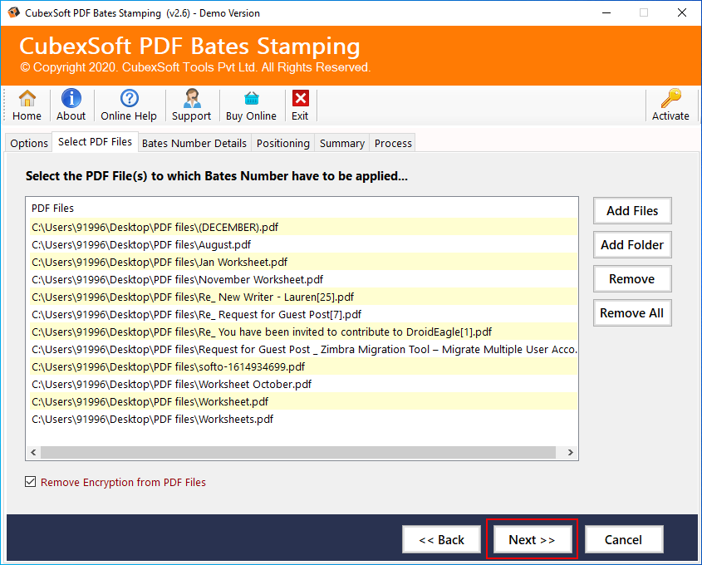Viewport: 702px width, 565px height.
Task: Open the Buy Online basket icon
Action: pyautogui.click(x=251, y=99)
